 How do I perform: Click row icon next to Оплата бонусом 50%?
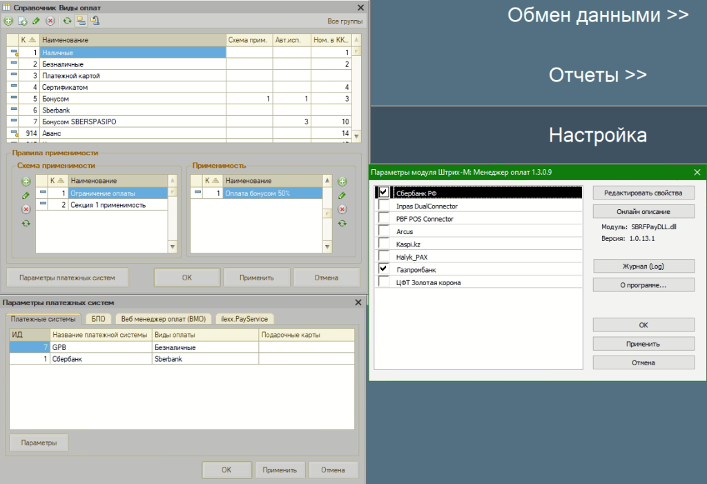197,193
